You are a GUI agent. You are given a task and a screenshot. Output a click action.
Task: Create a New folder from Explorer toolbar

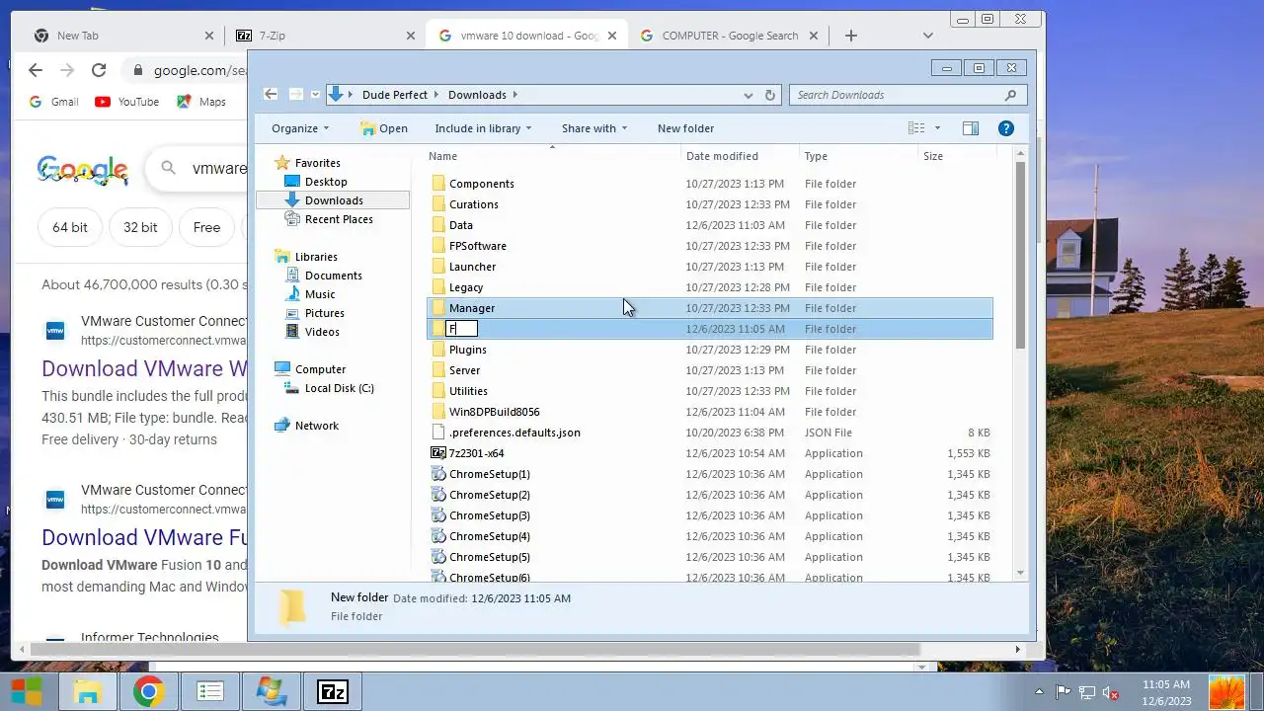coord(685,128)
